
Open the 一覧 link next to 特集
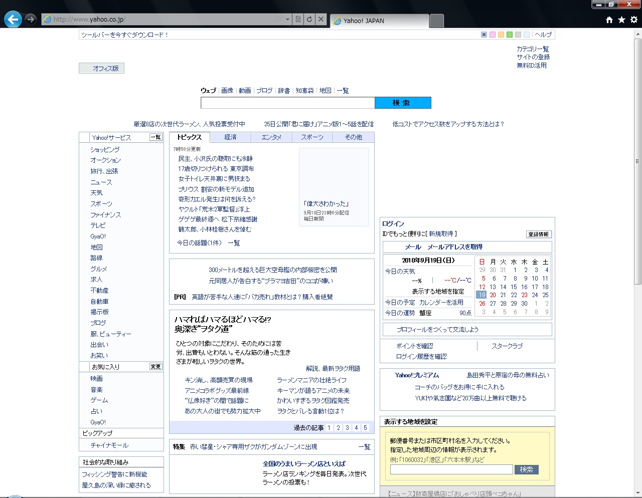coord(364,447)
